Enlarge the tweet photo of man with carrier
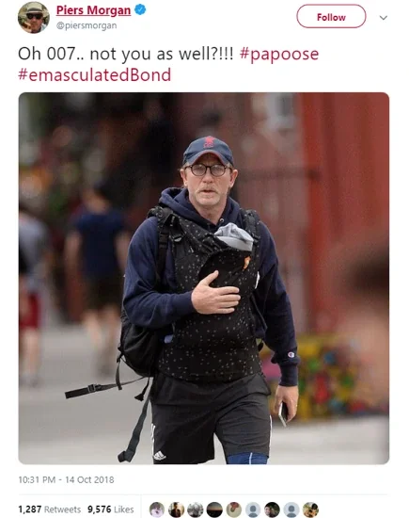The width and height of the screenshot is (409, 518). tap(204, 278)
